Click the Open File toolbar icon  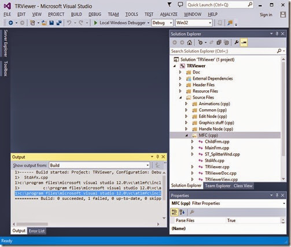tap(44, 23)
